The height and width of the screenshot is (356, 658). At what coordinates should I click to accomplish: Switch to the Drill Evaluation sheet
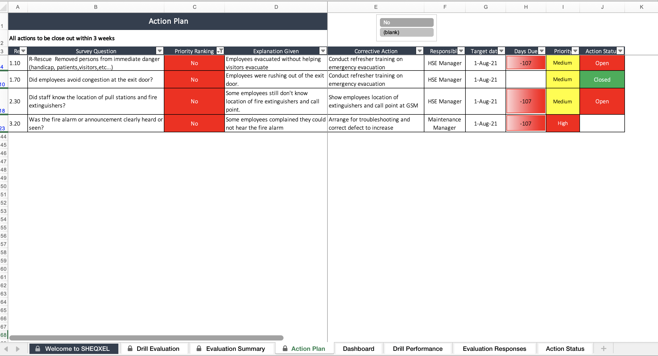[154, 349]
